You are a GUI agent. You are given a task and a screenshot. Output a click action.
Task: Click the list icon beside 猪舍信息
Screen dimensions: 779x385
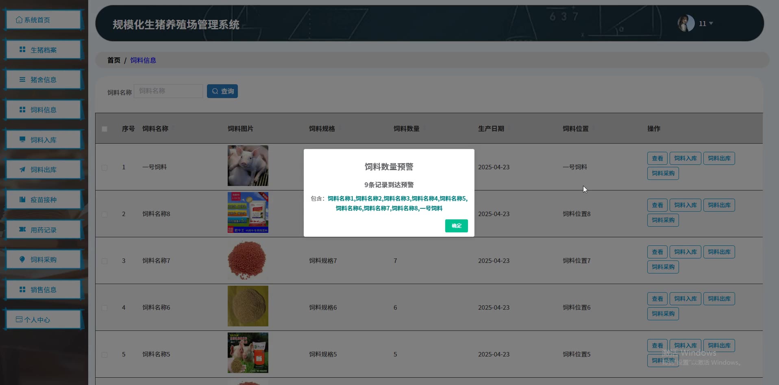pyautogui.click(x=22, y=80)
